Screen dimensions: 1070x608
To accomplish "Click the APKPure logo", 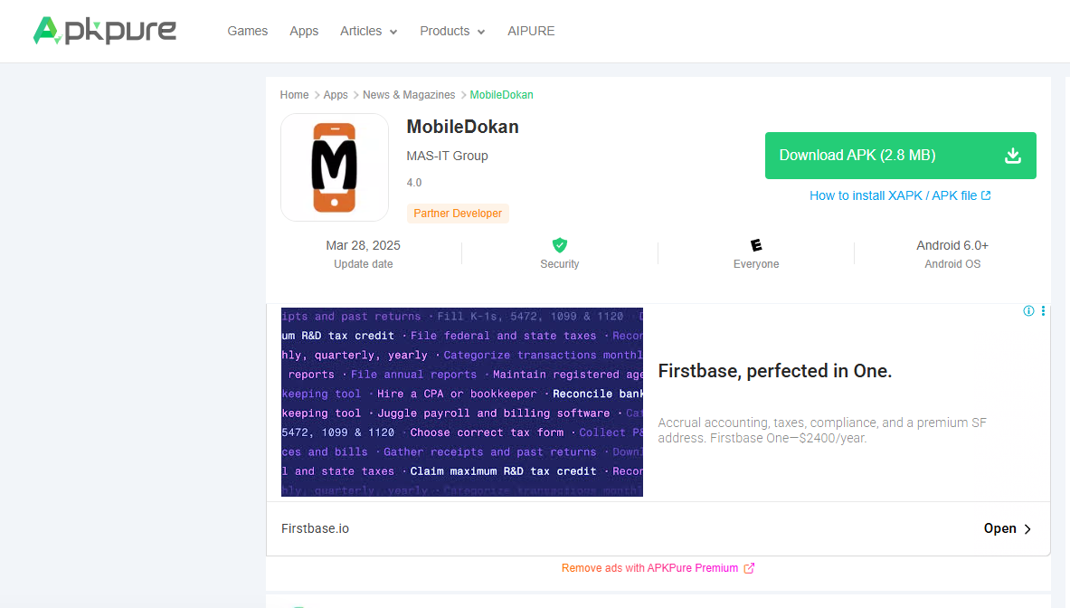I will click(x=104, y=31).
